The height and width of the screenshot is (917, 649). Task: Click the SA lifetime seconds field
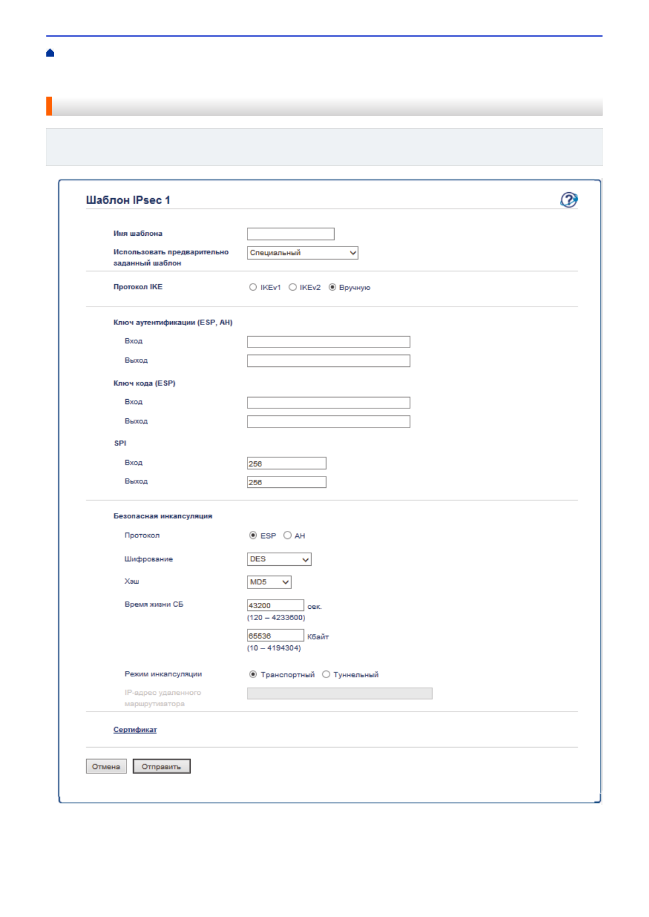(275, 606)
